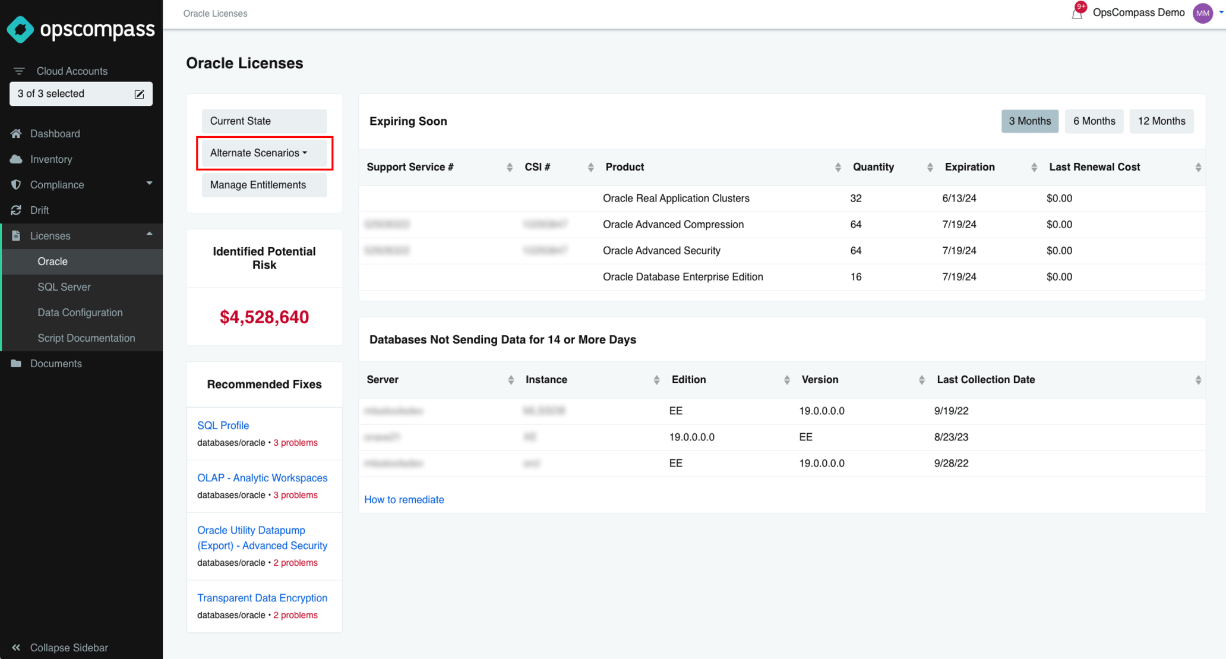The height and width of the screenshot is (659, 1226).
Task: Switch to the SQL Server licenses page
Action: [64, 286]
